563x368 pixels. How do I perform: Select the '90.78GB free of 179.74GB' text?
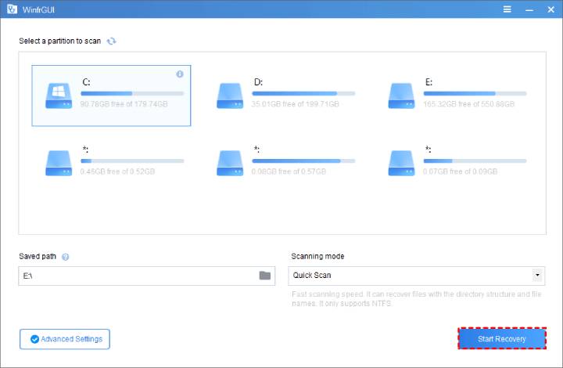pyautogui.click(x=124, y=104)
